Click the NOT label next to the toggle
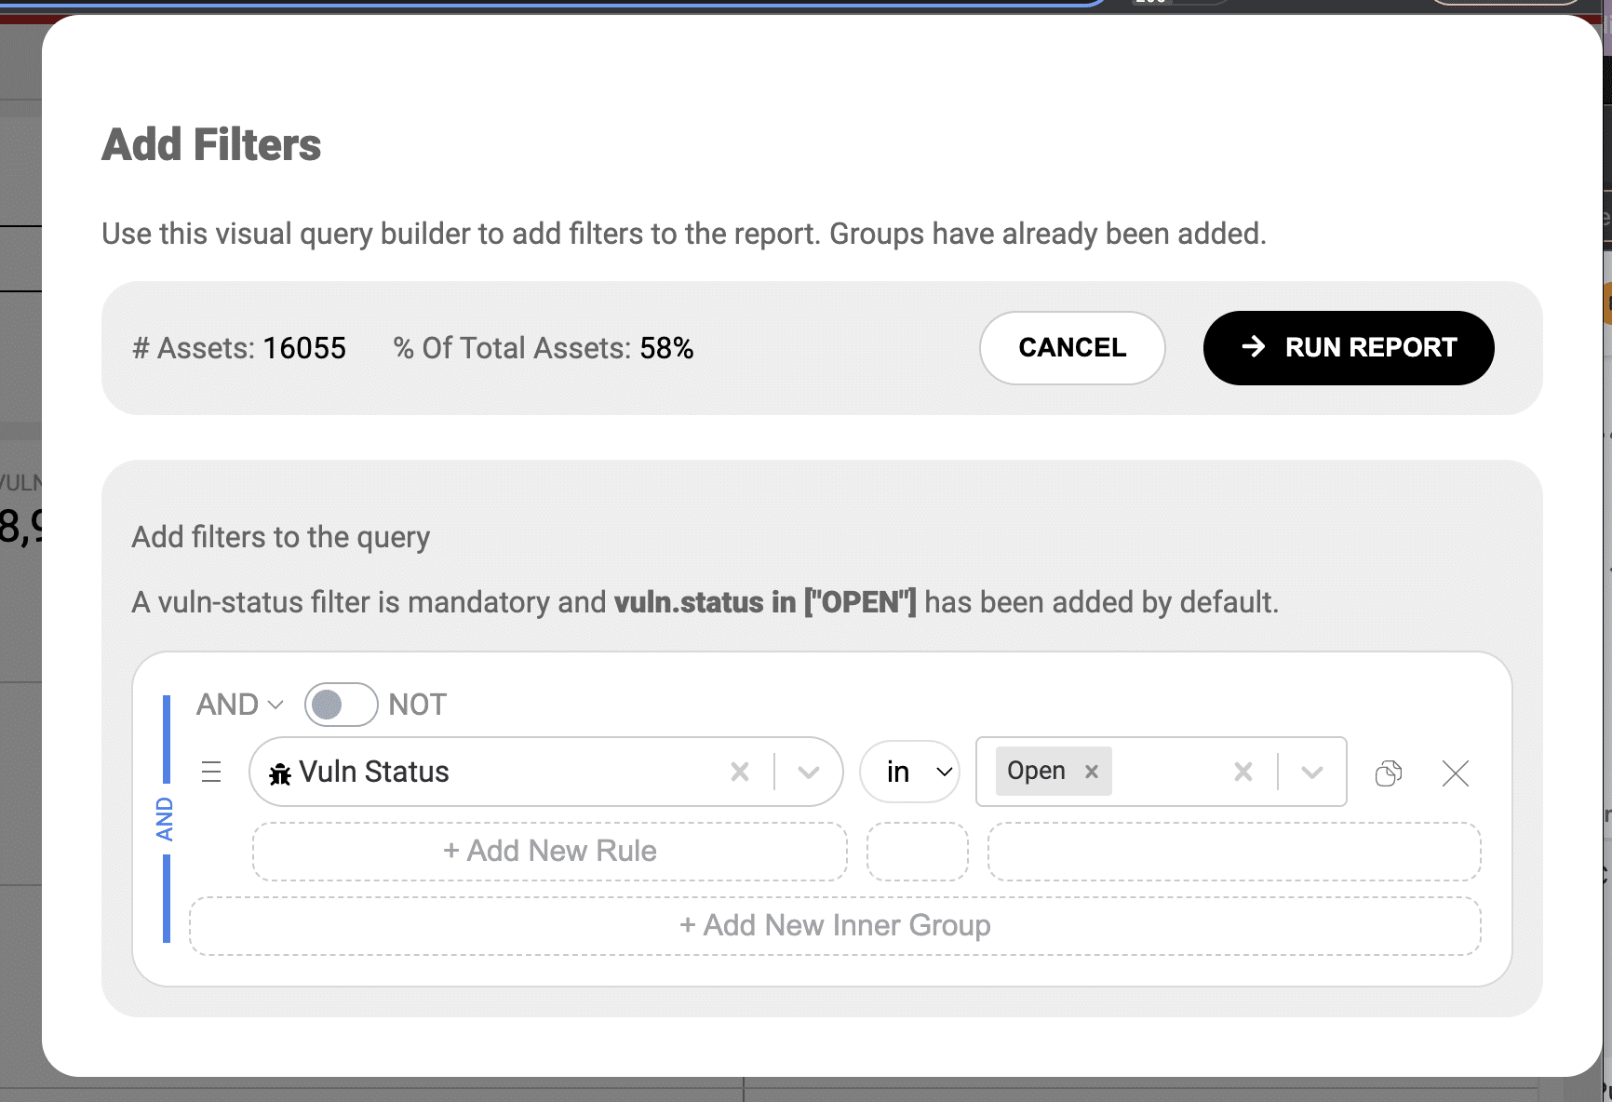This screenshot has width=1612, height=1102. 416,705
